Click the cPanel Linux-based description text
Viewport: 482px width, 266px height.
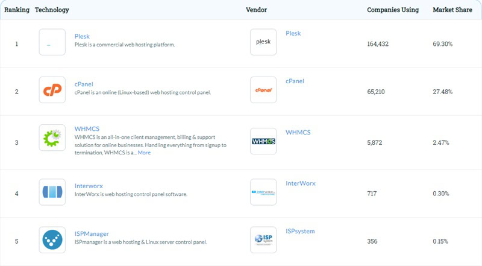click(143, 92)
